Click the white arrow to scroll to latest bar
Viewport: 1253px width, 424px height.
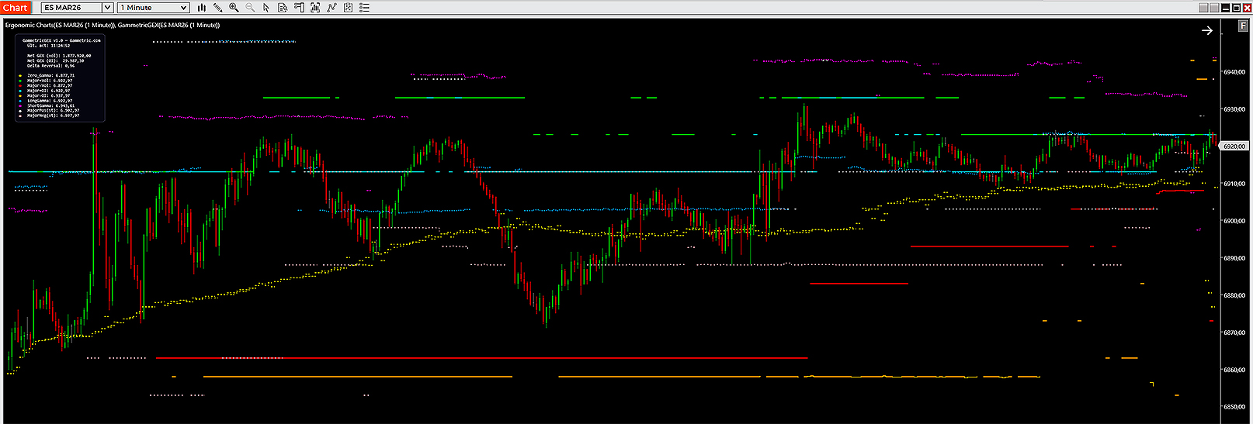click(1207, 30)
